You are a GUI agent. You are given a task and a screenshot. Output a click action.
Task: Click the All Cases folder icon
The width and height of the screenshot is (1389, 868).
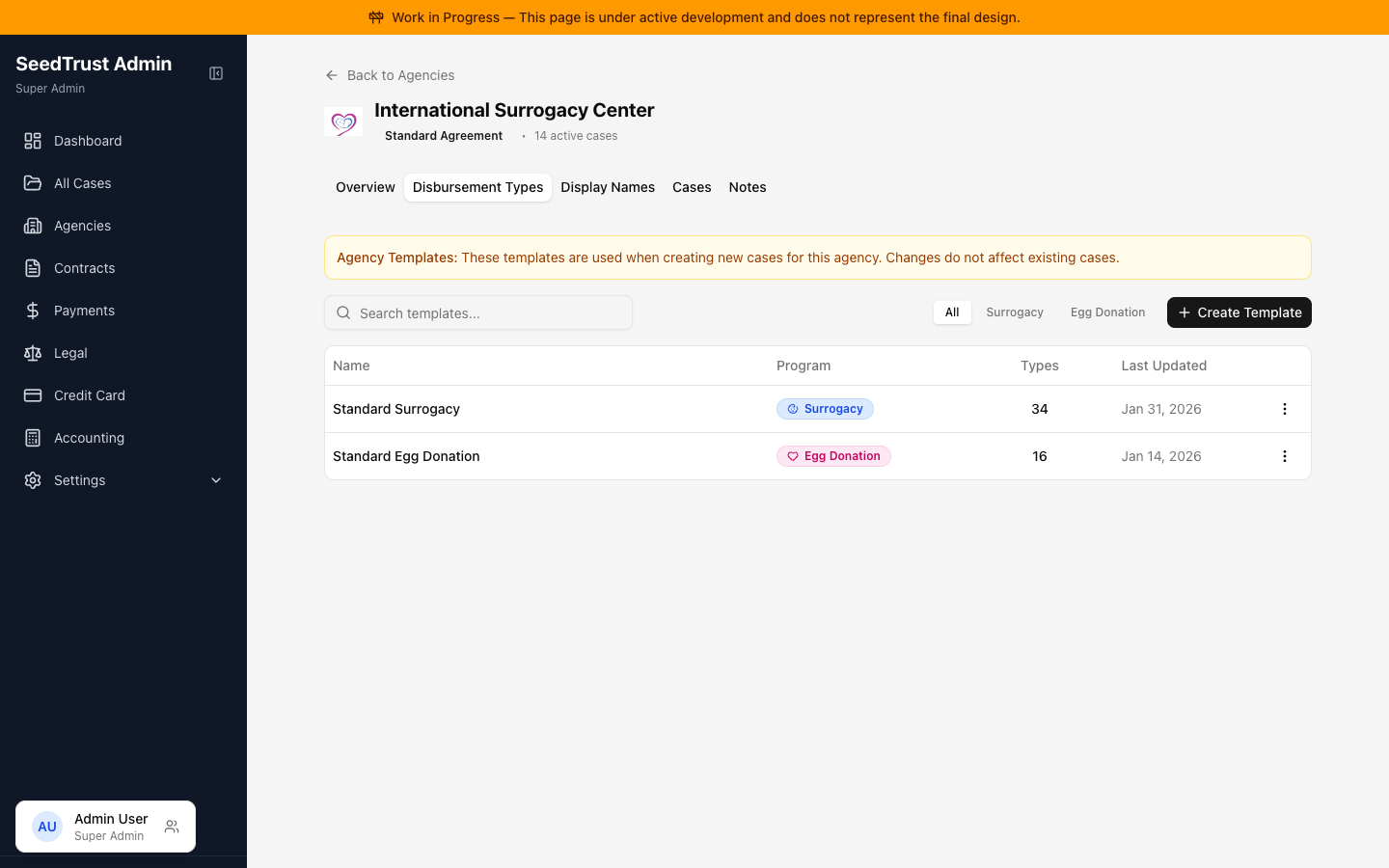(33, 183)
